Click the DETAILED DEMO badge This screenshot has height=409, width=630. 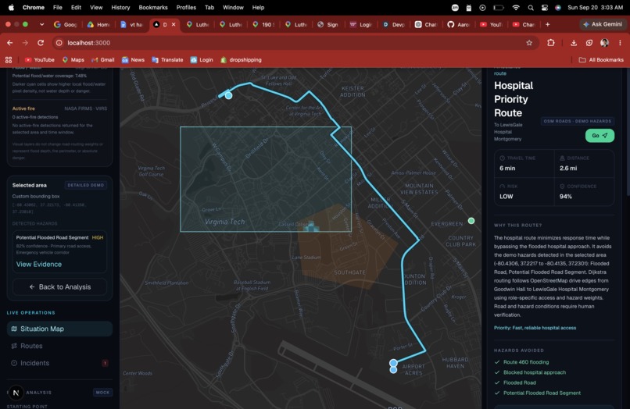point(85,185)
